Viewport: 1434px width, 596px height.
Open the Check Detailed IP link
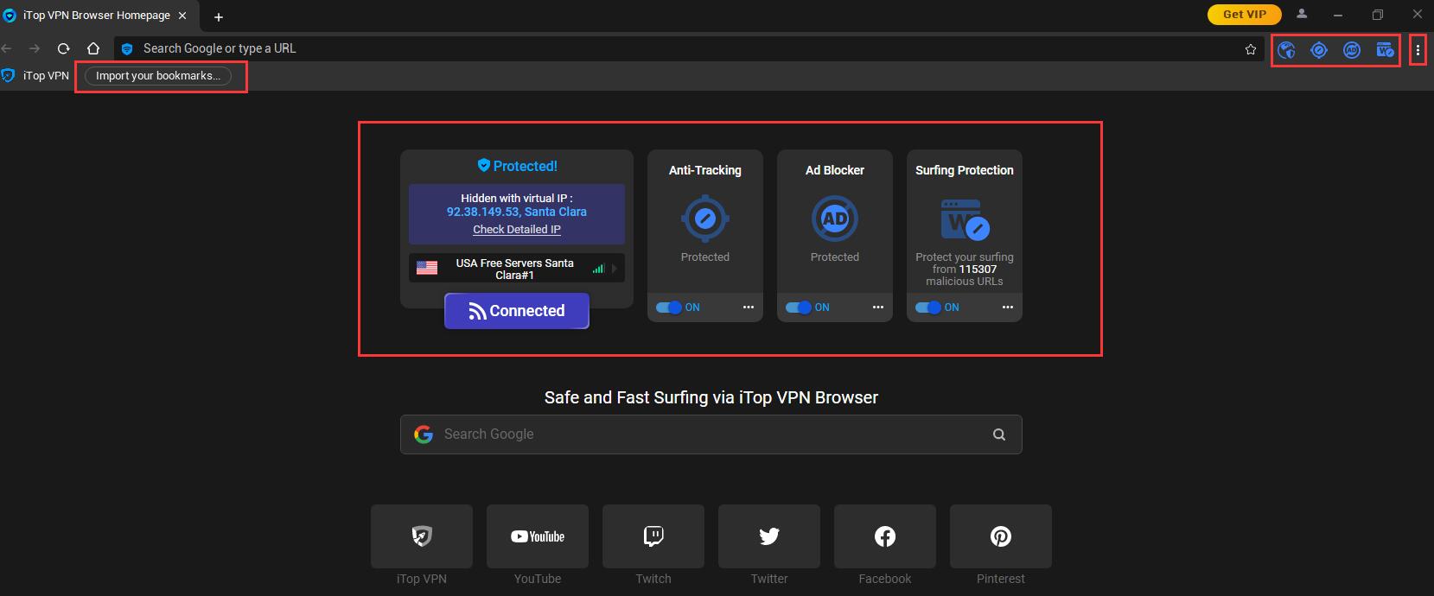point(517,230)
